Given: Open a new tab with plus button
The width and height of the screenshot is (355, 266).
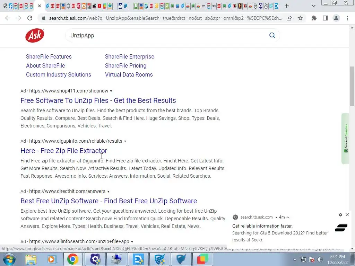Looking at the screenshot, I should pyautogui.click(x=287, y=6).
